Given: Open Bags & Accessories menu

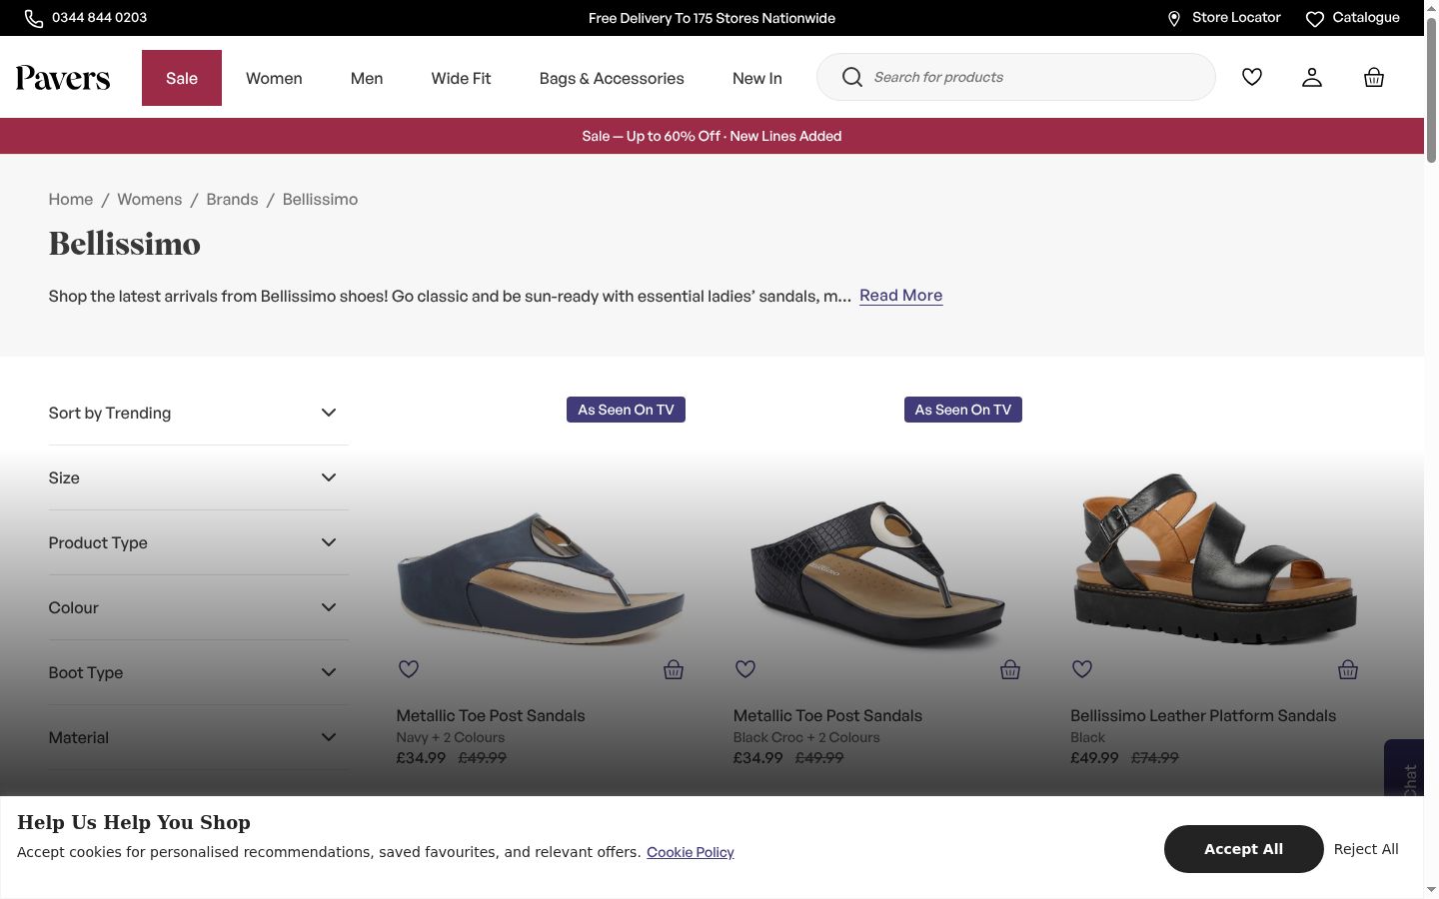Looking at the screenshot, I should click(x=612, y=78).
